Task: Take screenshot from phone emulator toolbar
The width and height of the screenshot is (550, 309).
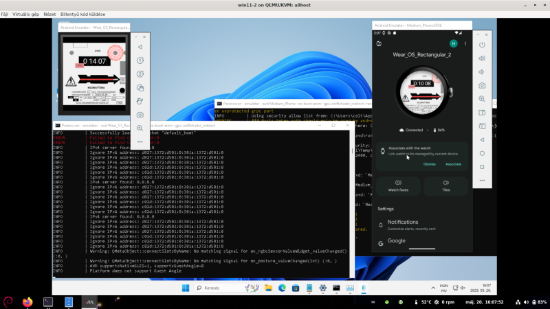Action: coord(482,85)
